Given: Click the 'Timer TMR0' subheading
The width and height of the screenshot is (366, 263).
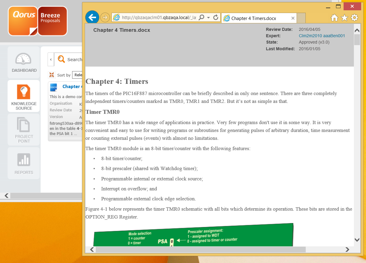Looking at the screenshot, I should 103,112.
